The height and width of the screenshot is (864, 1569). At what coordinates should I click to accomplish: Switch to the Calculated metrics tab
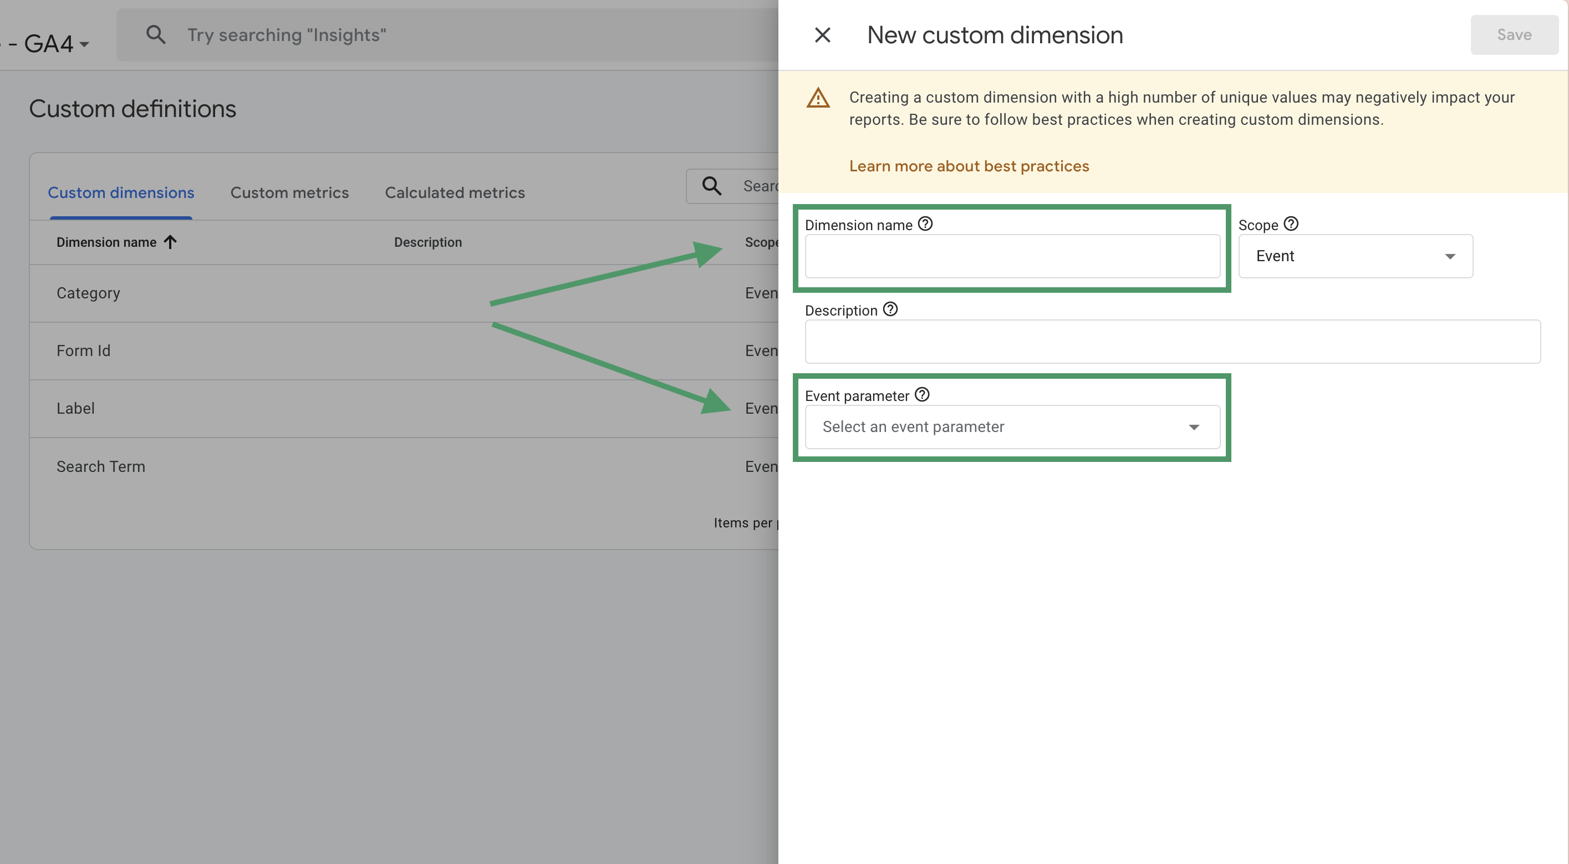(x=455, y=192)
